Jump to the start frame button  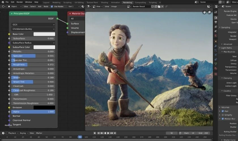[99, 133]
